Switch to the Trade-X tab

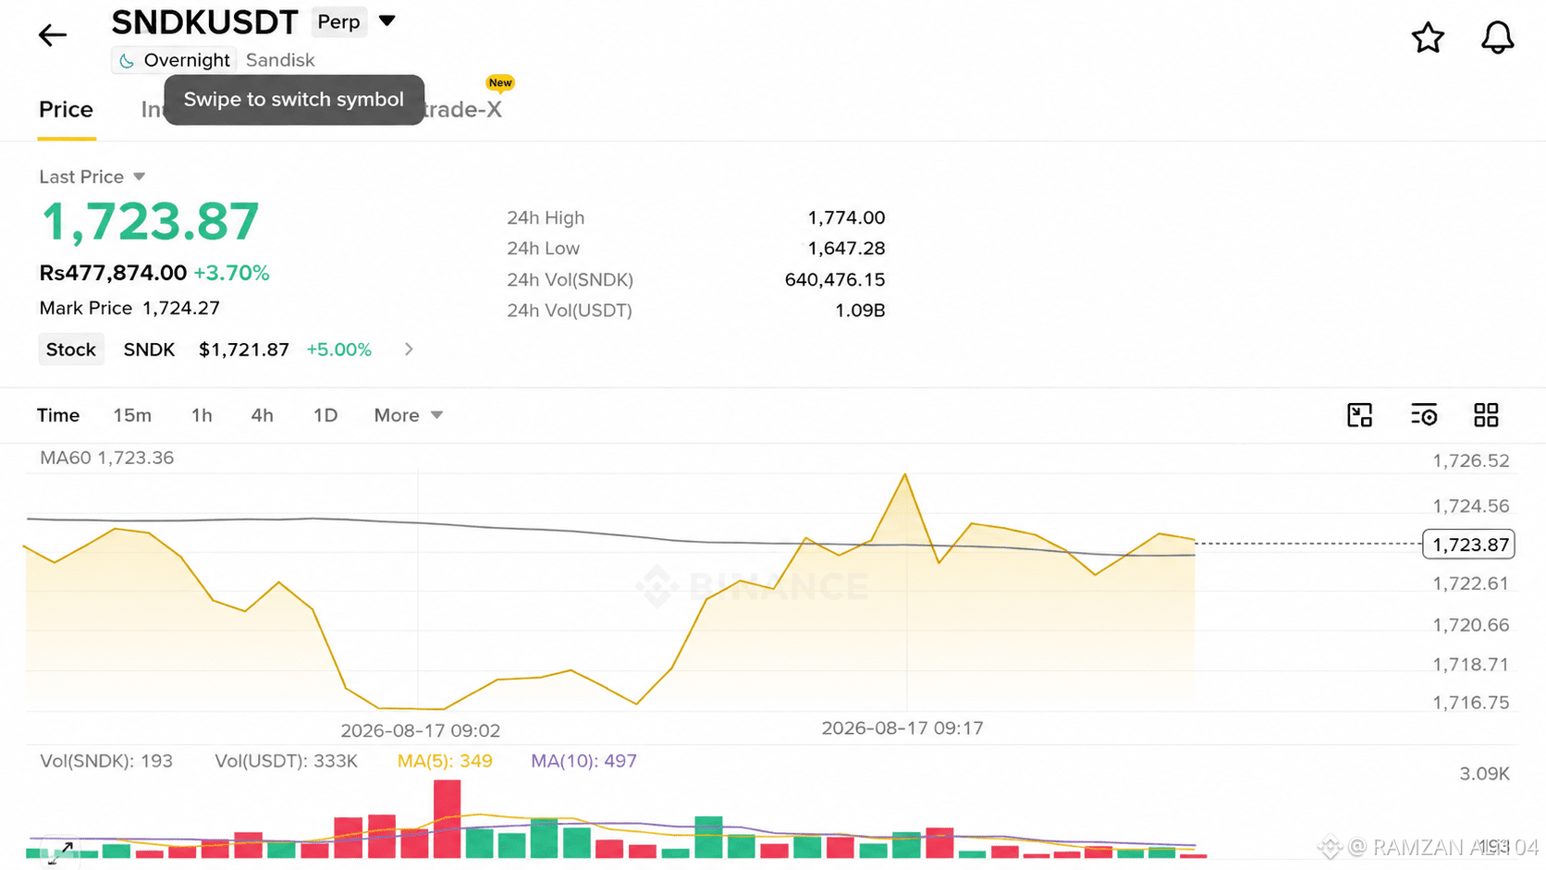click(462, 109)
